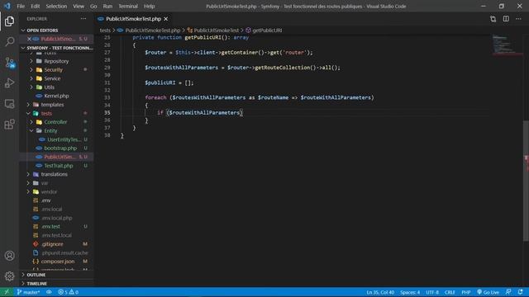529x297 pixels.
Task: Open the Accounts menu icon
Action: coord(9,256)
